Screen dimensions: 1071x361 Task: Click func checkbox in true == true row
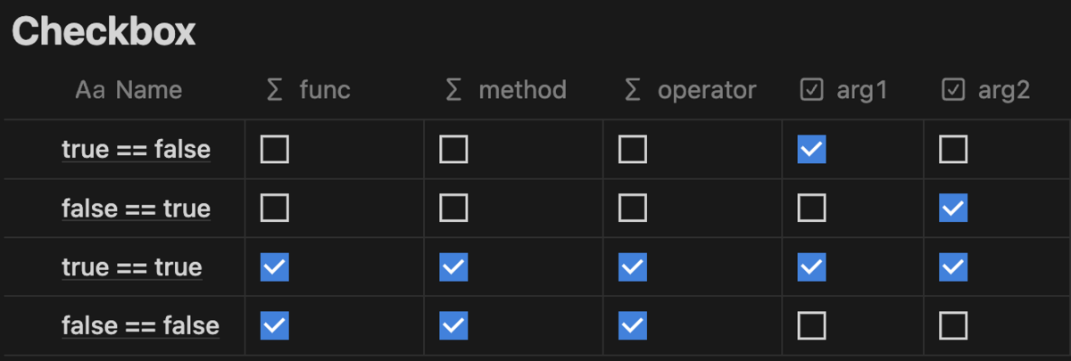point(275,267)
